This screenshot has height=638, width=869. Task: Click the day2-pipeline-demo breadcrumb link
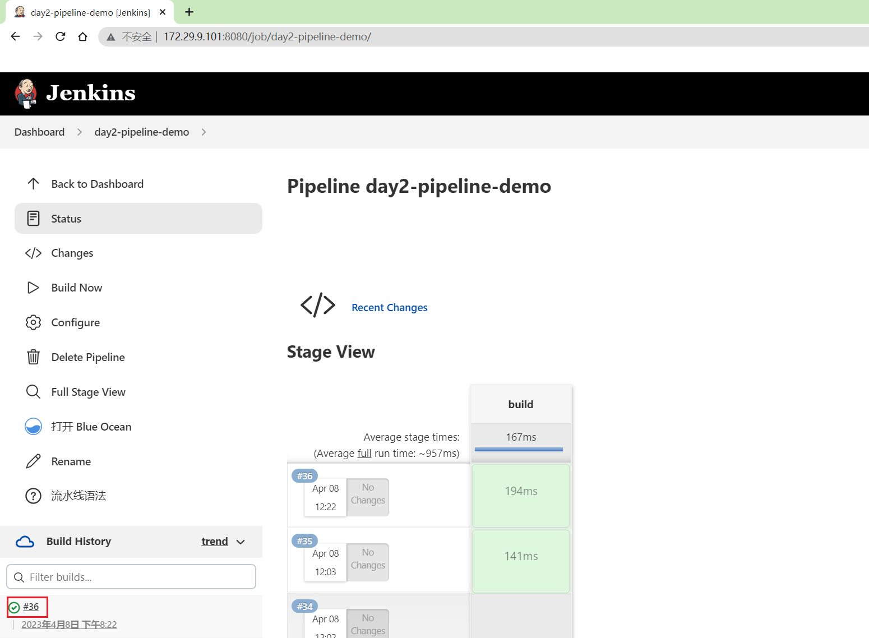click(142, 132)
